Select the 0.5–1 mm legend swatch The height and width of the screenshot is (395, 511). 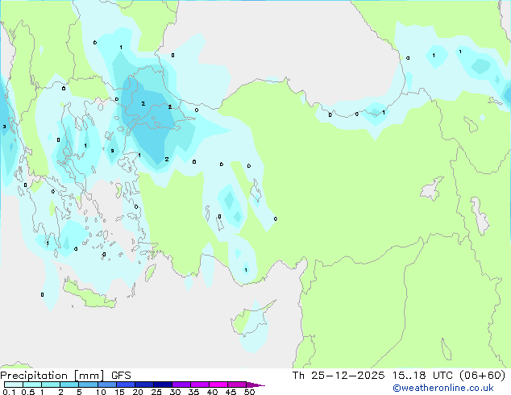tap(32, 385)
